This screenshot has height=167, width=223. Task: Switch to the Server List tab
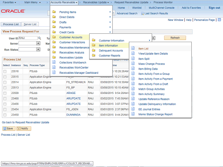click(x=30, y=24)
